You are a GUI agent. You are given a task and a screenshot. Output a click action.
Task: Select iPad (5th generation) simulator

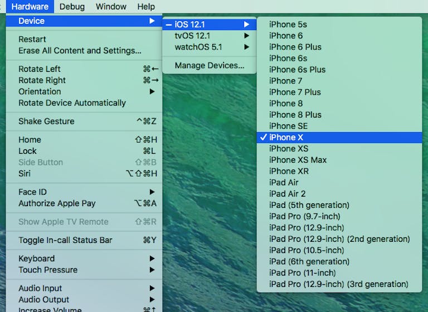click(x=339, y=205)
